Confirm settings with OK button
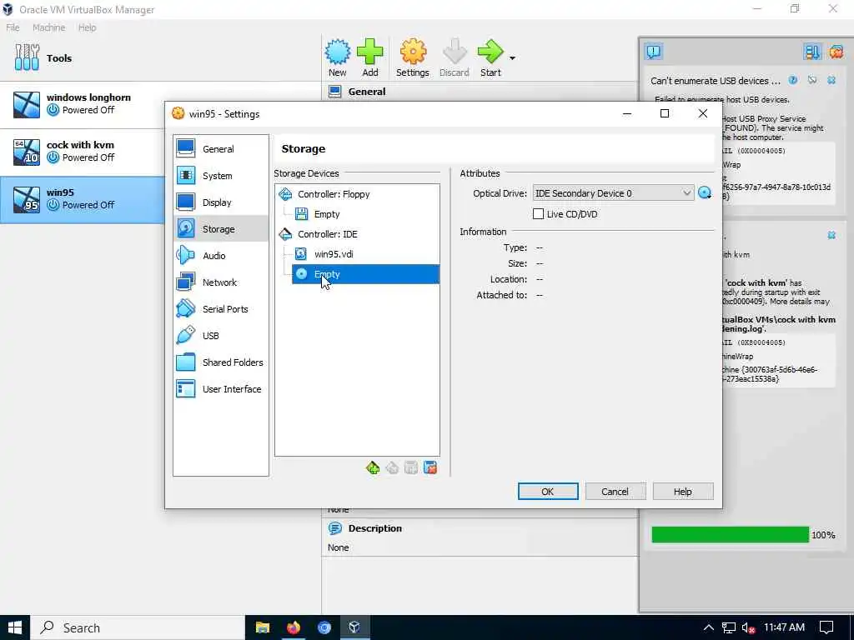The width and height of the screenshot is (854, 640). click(548, 491)
